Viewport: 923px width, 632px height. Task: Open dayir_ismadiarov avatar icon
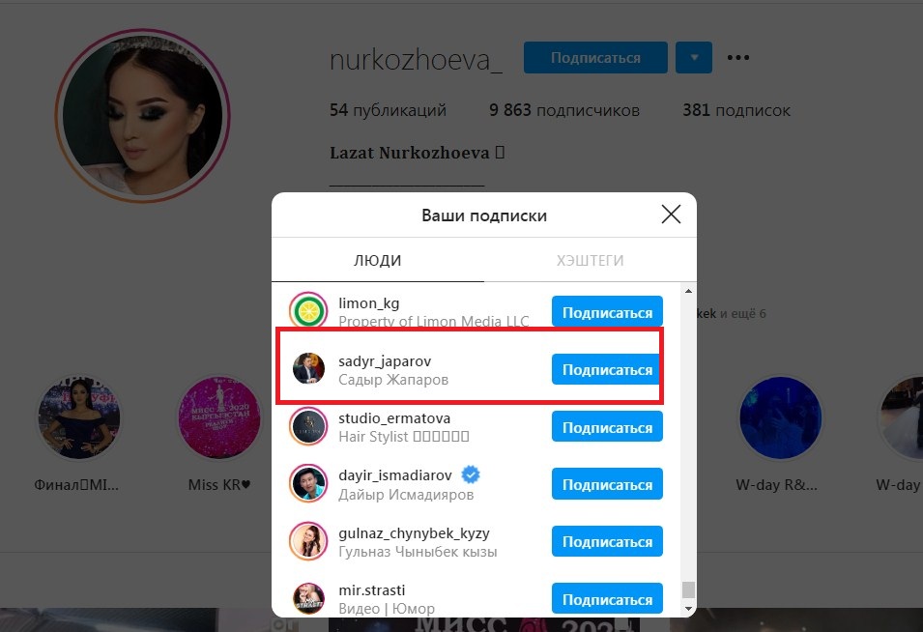pyautogui.click(x=308, y=483)
